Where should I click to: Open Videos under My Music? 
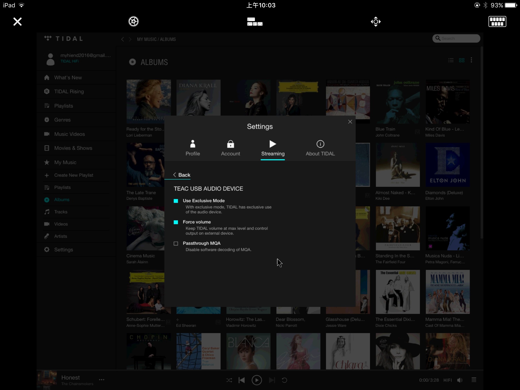(x=76, y=224)
